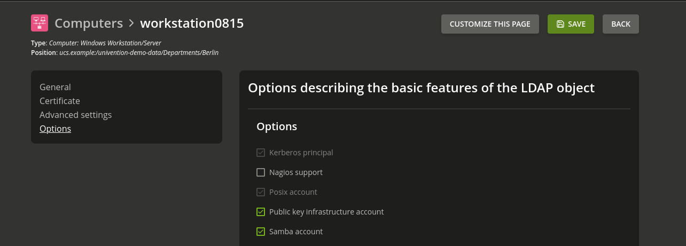Click the Options section heading
Viewport: 686px width, 246px height.
[277, 126]
